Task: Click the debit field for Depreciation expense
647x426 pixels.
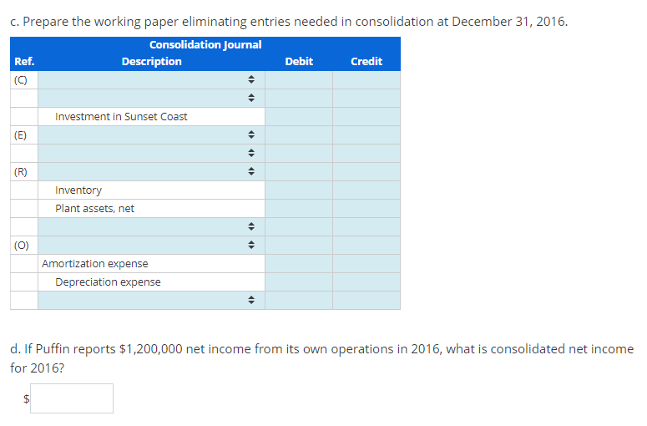Action: [299, 282]
